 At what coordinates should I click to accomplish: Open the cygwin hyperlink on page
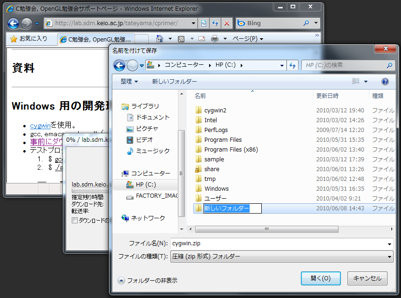(x=40, y=125)
